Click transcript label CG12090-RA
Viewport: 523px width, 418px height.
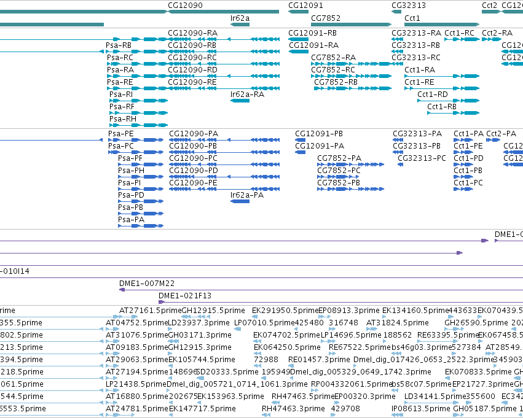[x=193, y=33]
